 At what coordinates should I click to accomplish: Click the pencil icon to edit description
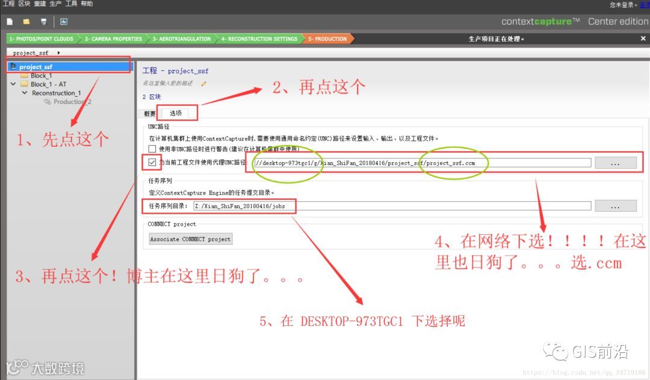point(203,83)
